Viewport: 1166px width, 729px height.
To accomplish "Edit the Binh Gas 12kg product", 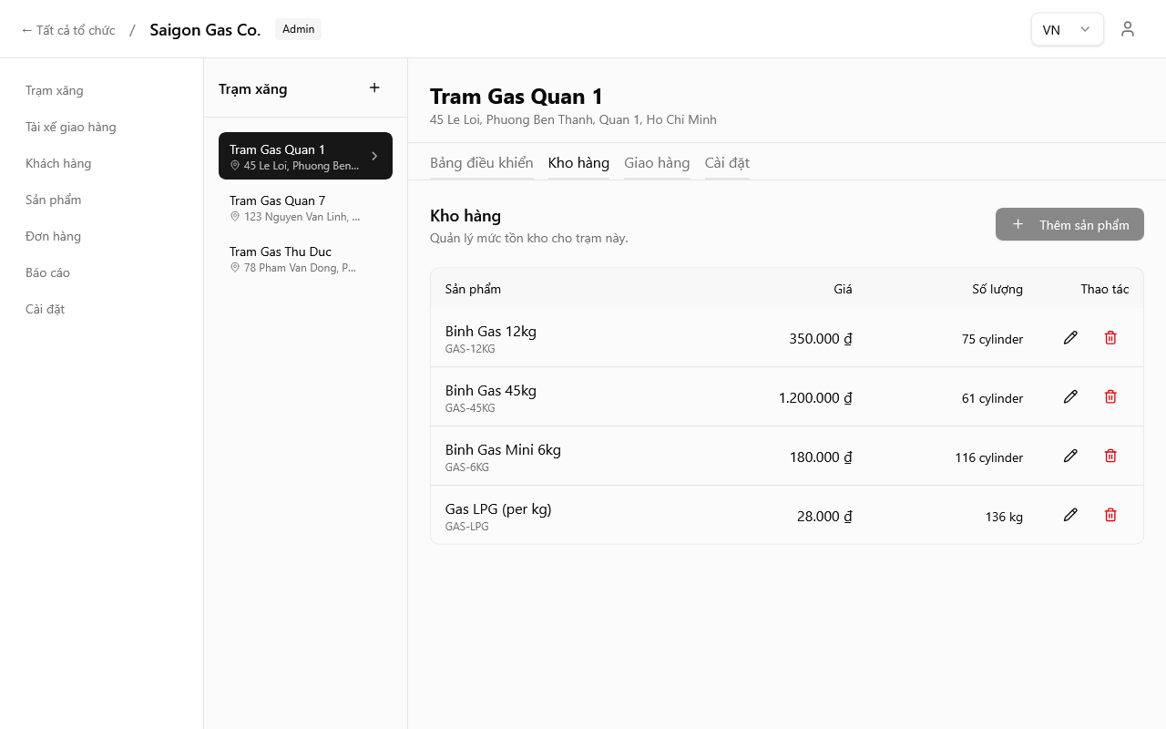I will coord(1070,338).
